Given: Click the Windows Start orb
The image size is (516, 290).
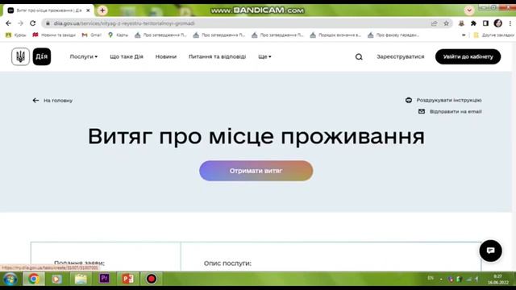Looking at the screenshot, I should [x=10, y=279].
